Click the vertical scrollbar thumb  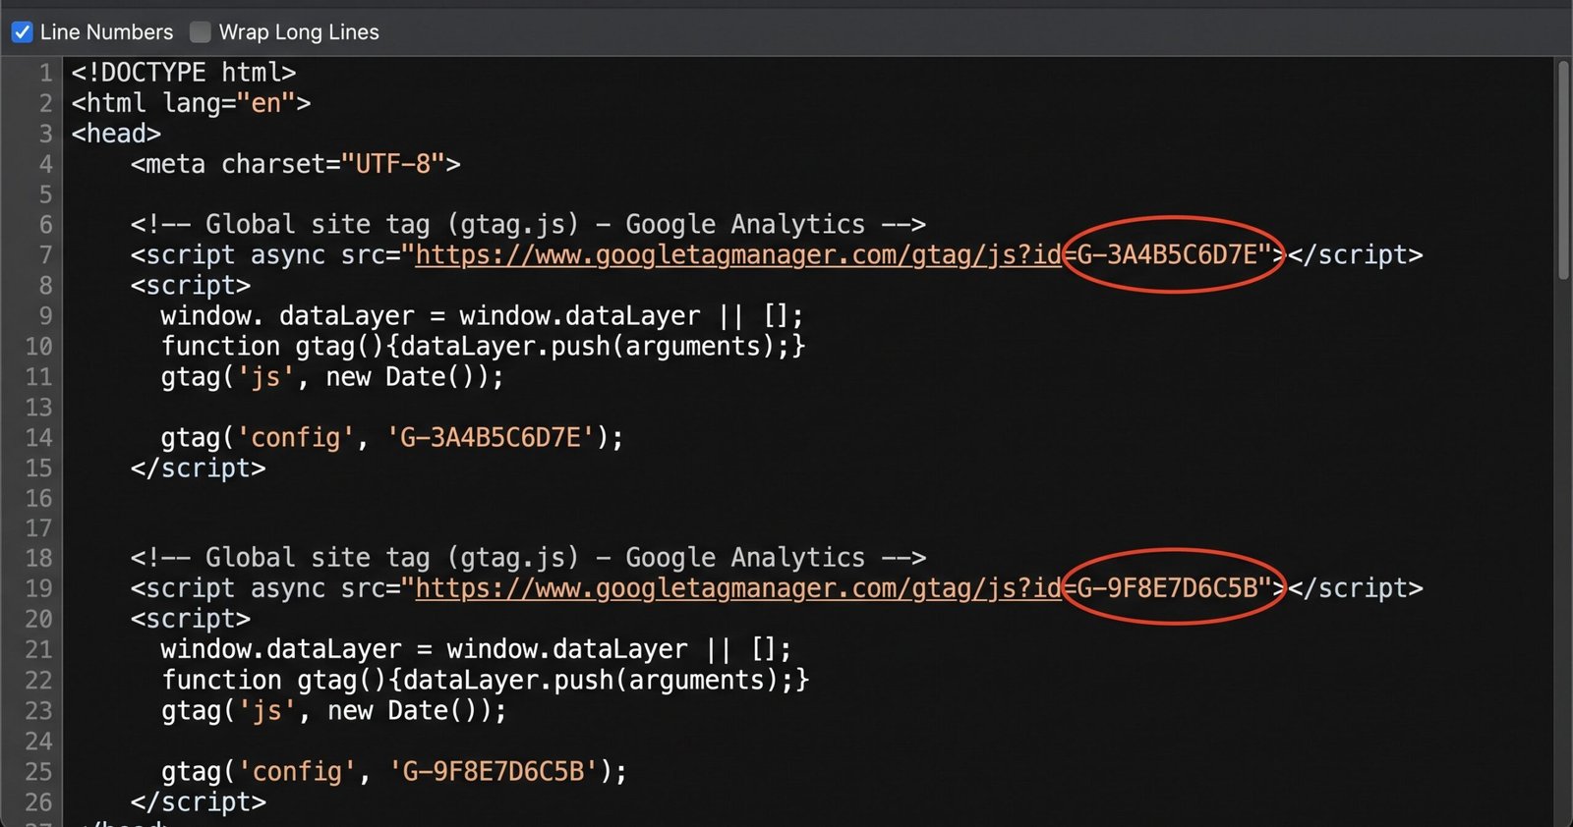coord(1563,171)
